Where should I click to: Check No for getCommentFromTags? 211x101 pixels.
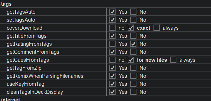133,52
